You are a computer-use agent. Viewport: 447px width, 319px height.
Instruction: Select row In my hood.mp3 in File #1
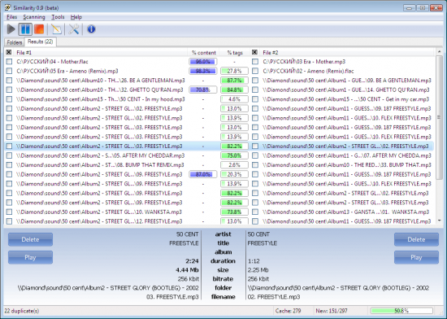pos(100,99)
